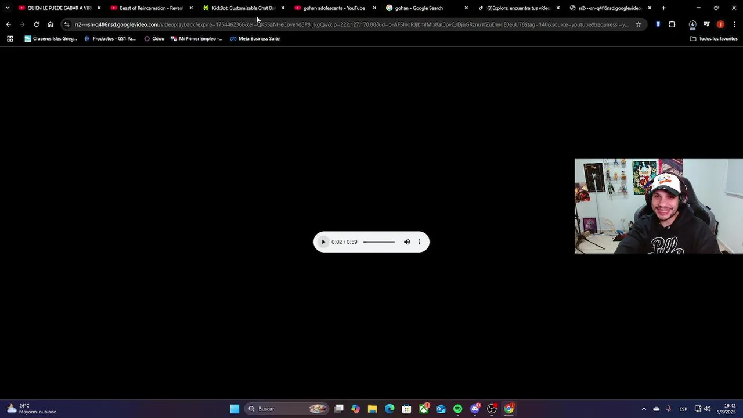Open Task View from taskbar

339,409
